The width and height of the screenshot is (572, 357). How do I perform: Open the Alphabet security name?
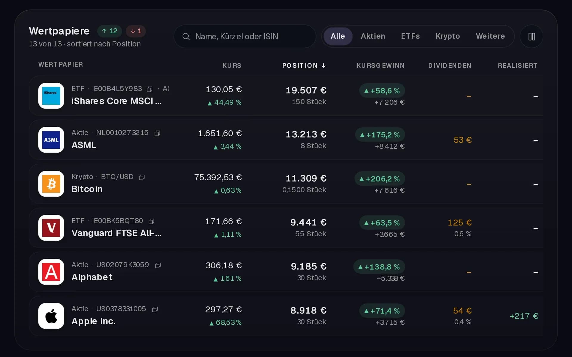click(x=92, y=277)
